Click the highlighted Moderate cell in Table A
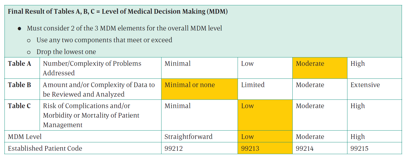Screen dimensions: 405x160 pyautogui.click(x=320, y=68)
